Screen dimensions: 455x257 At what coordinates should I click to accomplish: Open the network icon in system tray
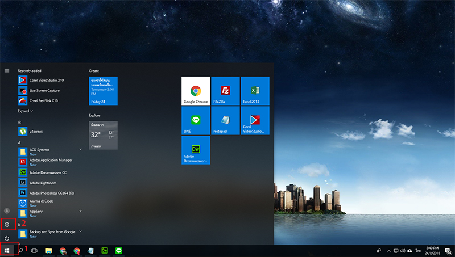(x=396, y=251)
